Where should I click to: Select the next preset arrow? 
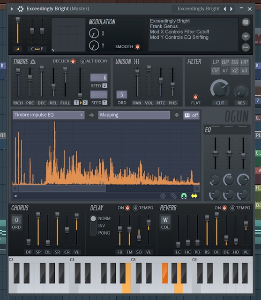click(231, 9)
